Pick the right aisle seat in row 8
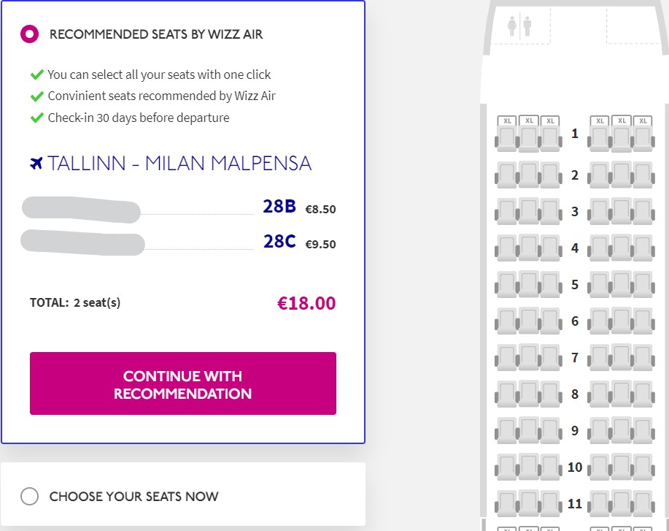Image resolution: width=669 pixels, height=531 pixels. click(599, 394)
